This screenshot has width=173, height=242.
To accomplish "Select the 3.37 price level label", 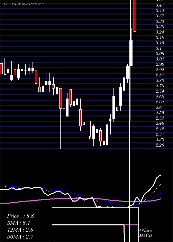I will (160, 16).
